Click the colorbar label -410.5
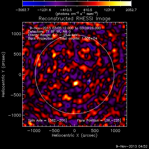Viewport: 149px width, 149px height. (x=66, y=10)
